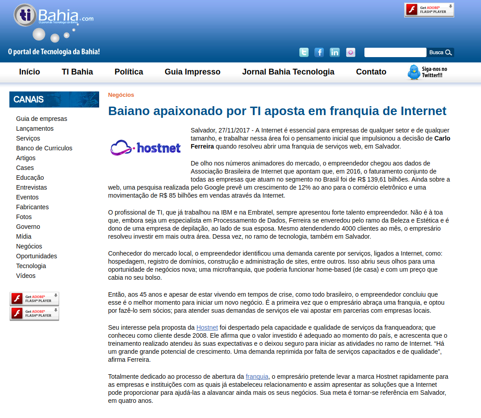Click the Hostnet logo image
Screen dimensions: 481x418
point(146,148)
